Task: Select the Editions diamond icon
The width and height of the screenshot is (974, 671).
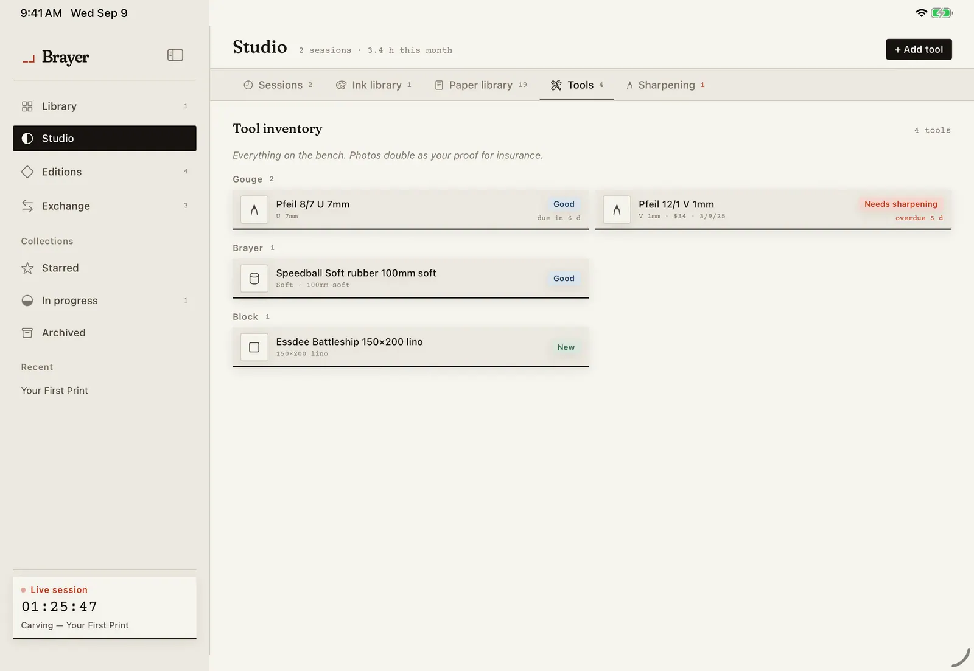Action: (x=27, y=172)
